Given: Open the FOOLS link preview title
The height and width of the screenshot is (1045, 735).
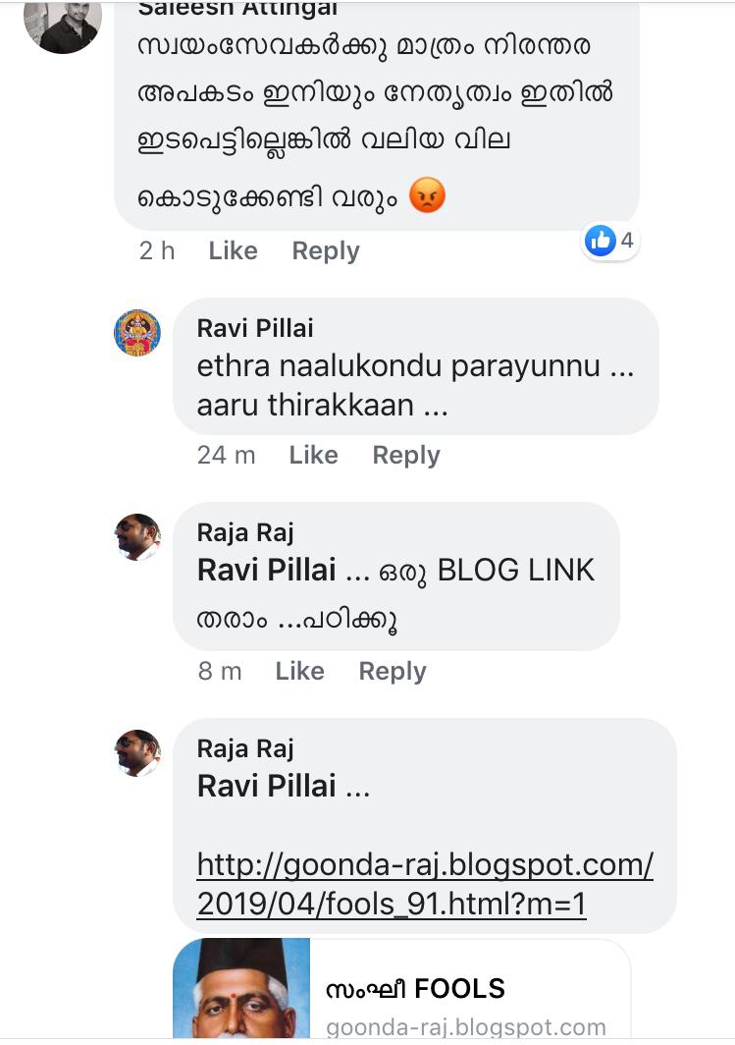Looking at the screenshot, I should point(415,988).
